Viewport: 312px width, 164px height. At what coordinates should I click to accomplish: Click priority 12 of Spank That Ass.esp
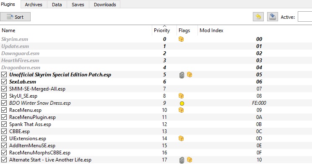164,124
